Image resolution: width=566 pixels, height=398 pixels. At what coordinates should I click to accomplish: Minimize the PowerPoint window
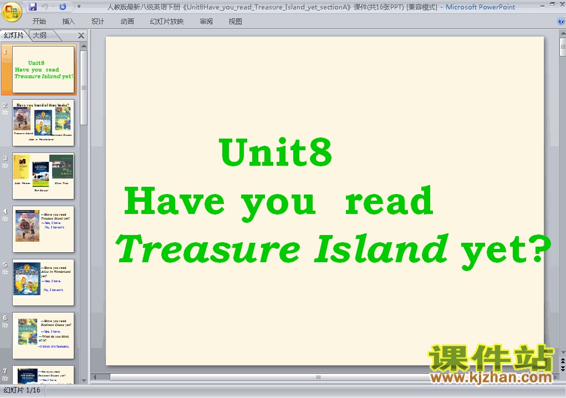pyautogui.click(x=543, y=5)
